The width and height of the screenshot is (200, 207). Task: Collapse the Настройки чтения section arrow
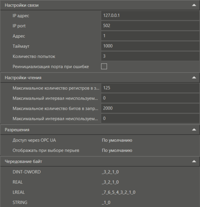[194, 77]
